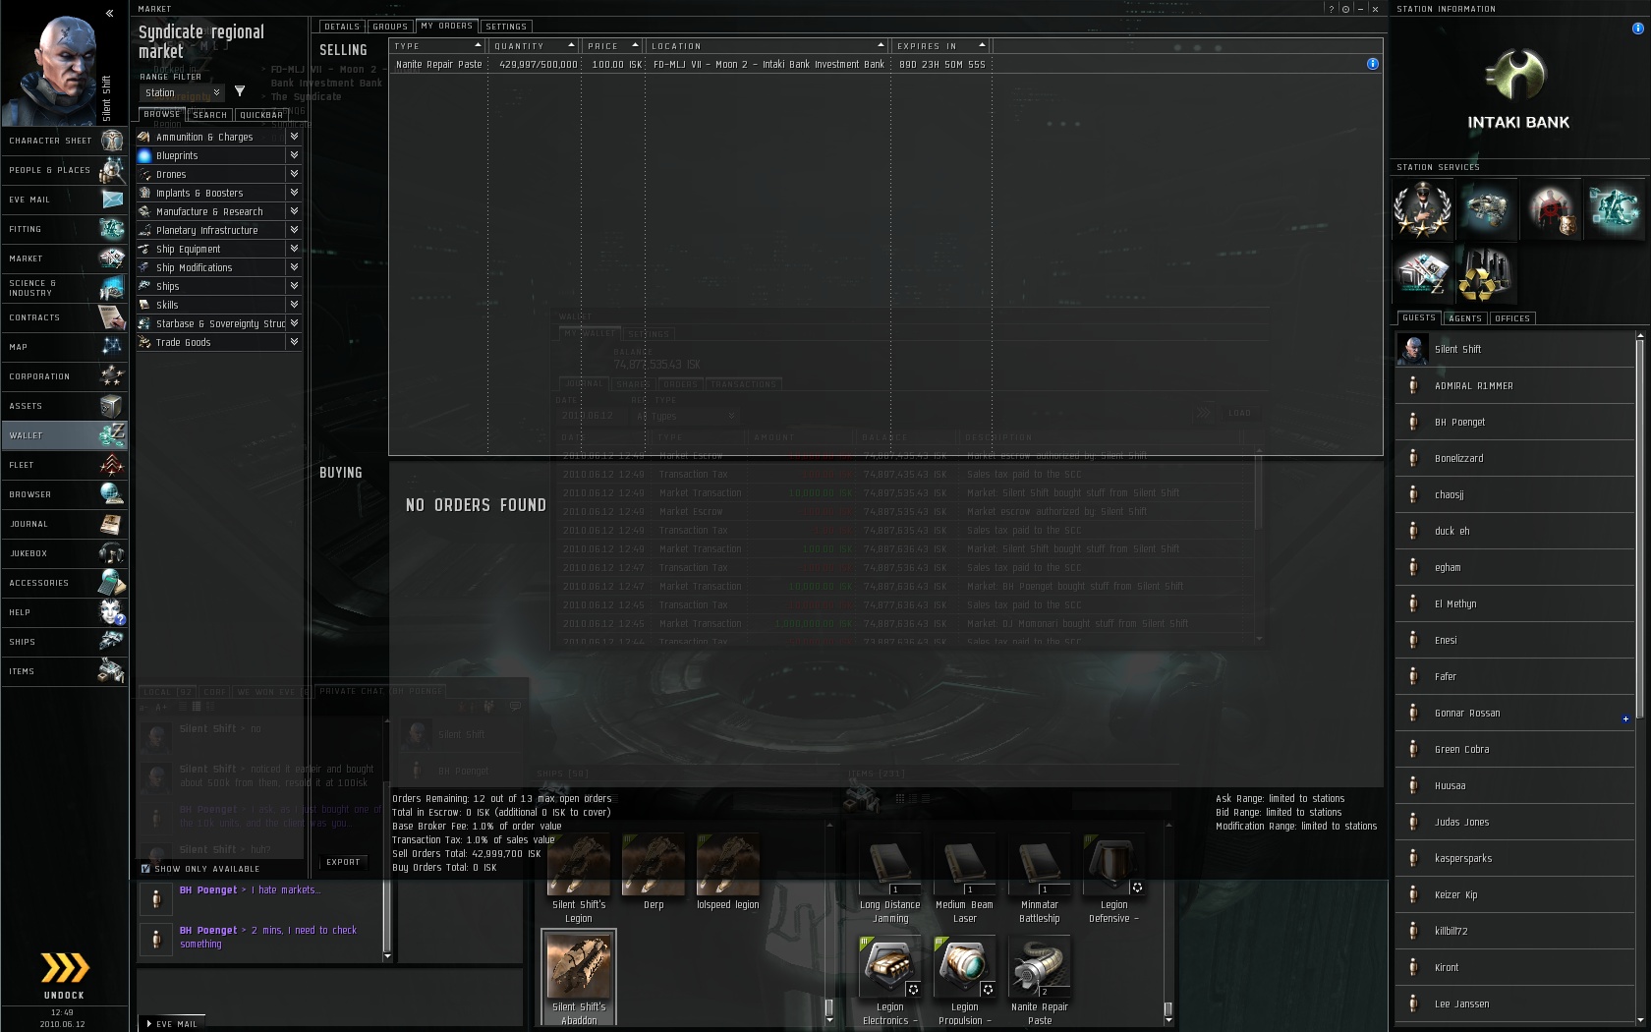1651x1032 pixels.
Task: Switch to station Agents tab
Action: tap(1465, 318)
